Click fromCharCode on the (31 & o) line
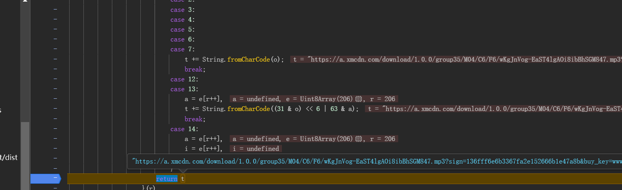 [249, 109]
